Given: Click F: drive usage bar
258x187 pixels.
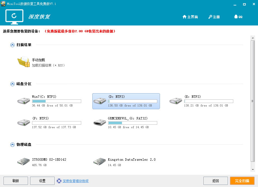Looking at the screenshot, I should (x=56, y=123).
